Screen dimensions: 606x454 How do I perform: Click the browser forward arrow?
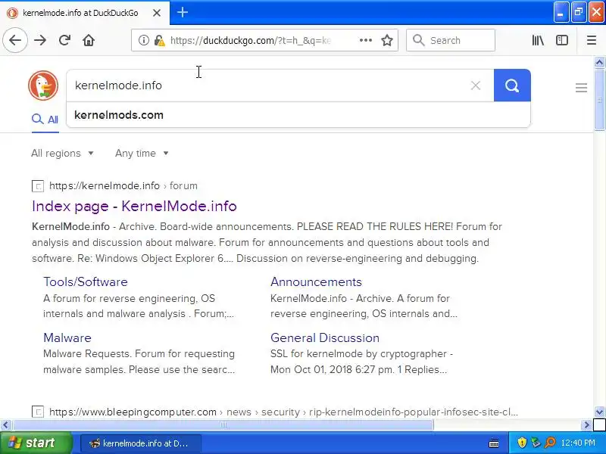40,40
